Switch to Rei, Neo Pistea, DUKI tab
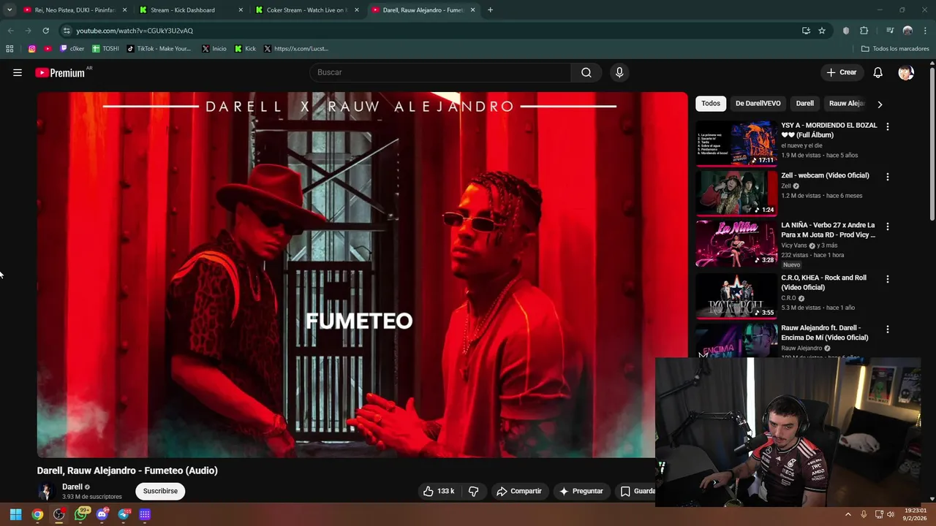 [74, 10]
